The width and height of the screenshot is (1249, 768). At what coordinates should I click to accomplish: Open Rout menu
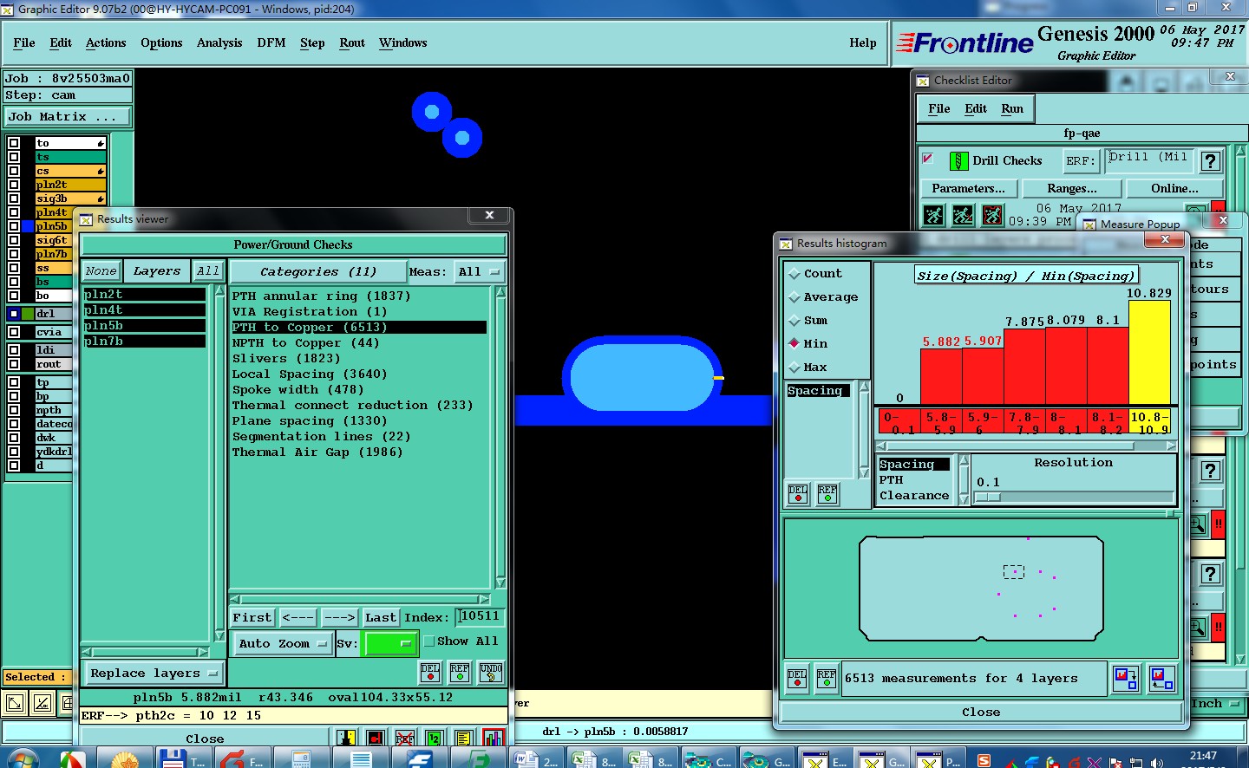click(352, 42)
